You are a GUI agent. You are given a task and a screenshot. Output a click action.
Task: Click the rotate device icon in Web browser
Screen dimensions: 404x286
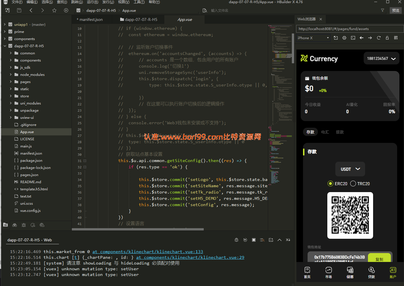[x=336, y=38]
